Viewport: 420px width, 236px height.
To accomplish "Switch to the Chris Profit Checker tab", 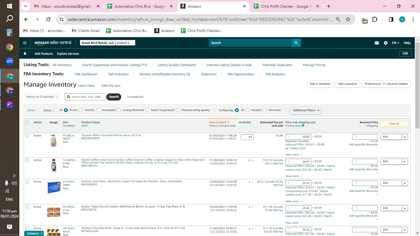I will pos(287,6).
